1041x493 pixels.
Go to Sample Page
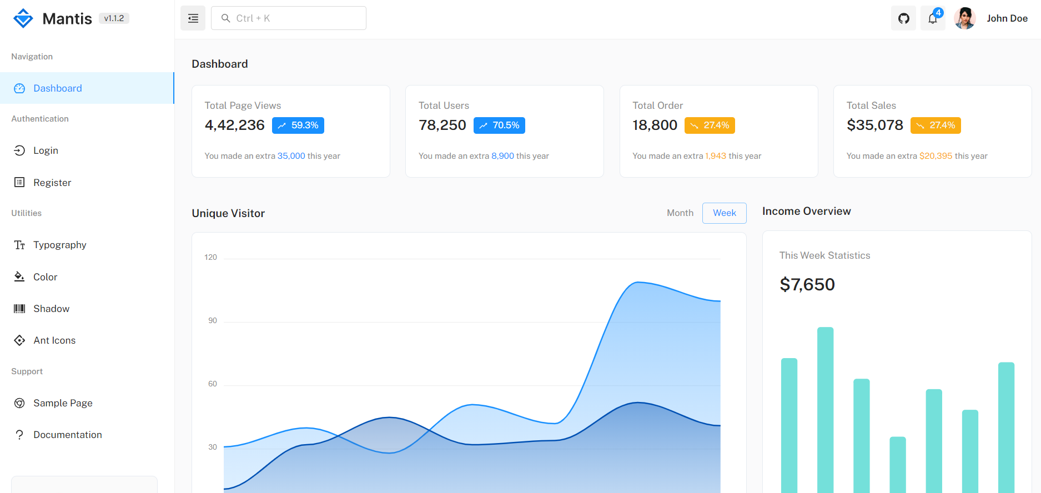(x=87, y=403)
